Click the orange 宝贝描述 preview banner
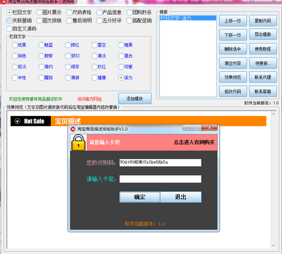Image resolution: width=282 pixels, height=254 pixels. tap(159, 121)
